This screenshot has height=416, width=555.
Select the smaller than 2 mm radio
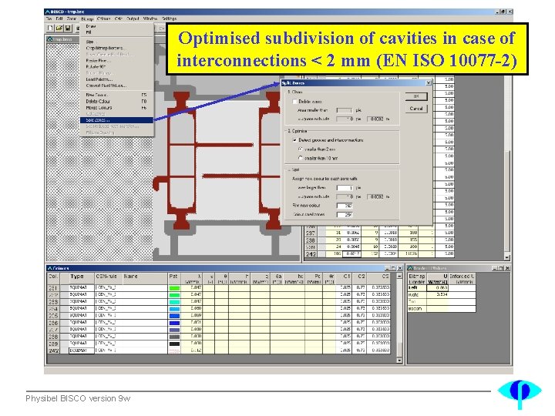coord(301,149)
